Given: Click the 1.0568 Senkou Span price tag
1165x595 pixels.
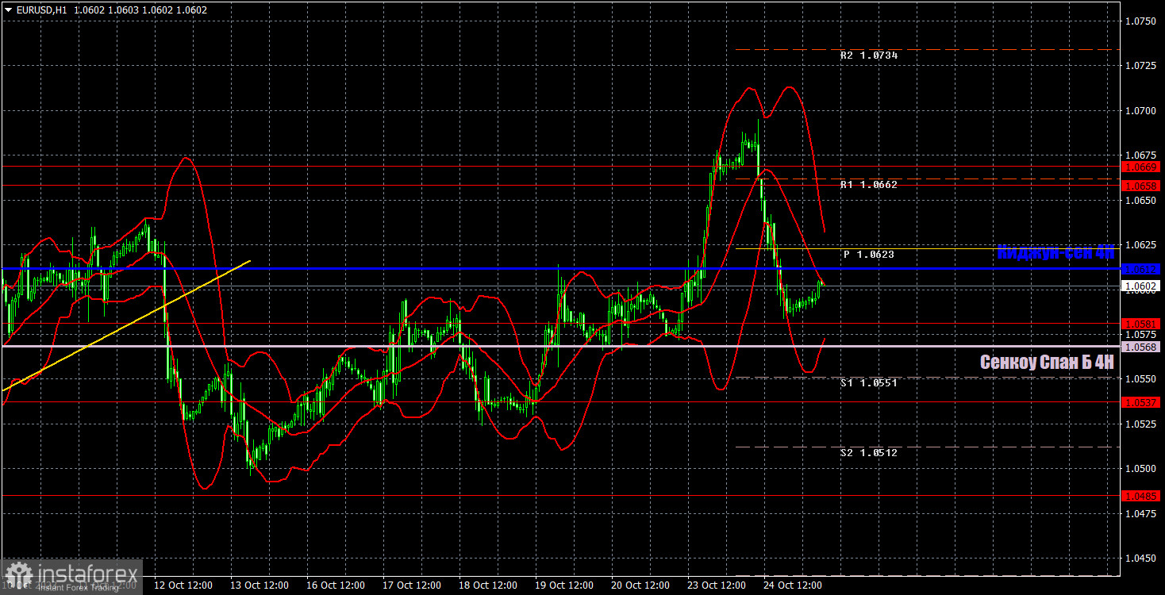Looking at the screenshot, I should click(1141, 347).
